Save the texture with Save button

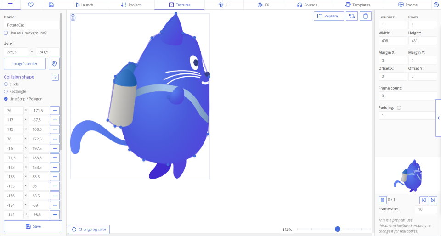tap(33, 226)
